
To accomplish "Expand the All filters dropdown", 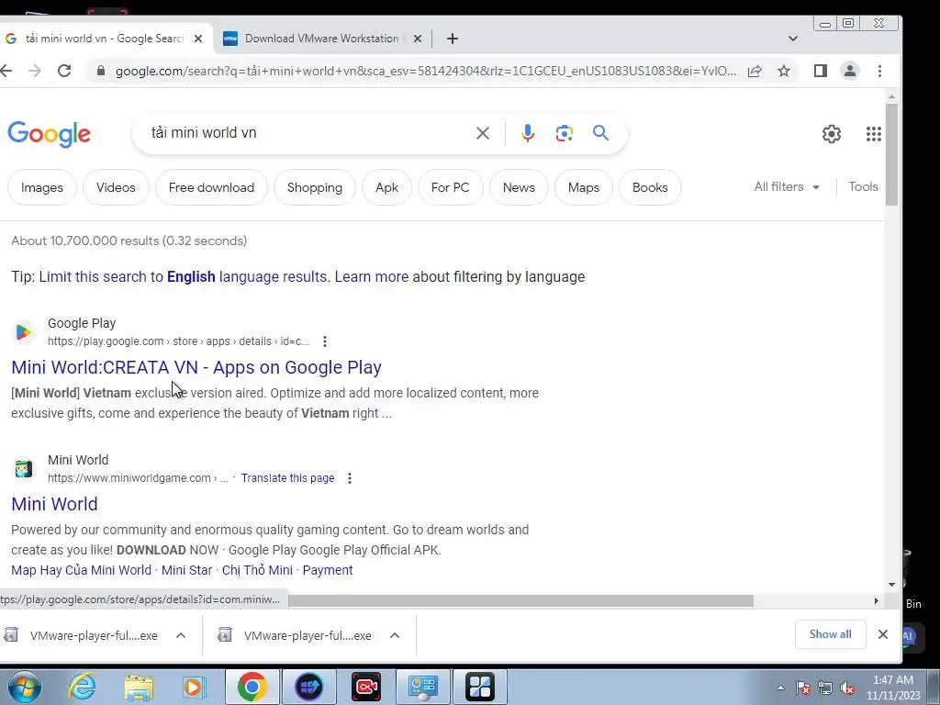I will click(x=787, y=187).
